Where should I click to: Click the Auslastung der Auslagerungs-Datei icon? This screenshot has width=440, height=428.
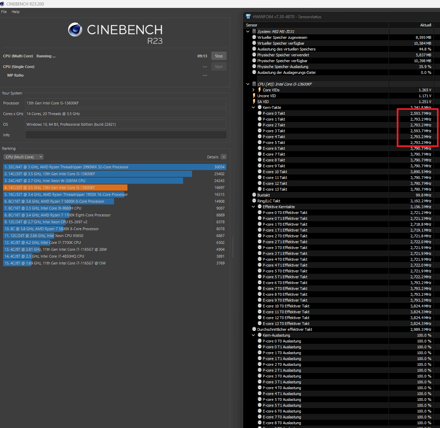[254, 72]
